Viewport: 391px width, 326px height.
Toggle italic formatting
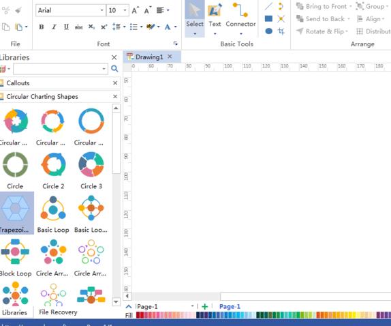pos(54,27)
